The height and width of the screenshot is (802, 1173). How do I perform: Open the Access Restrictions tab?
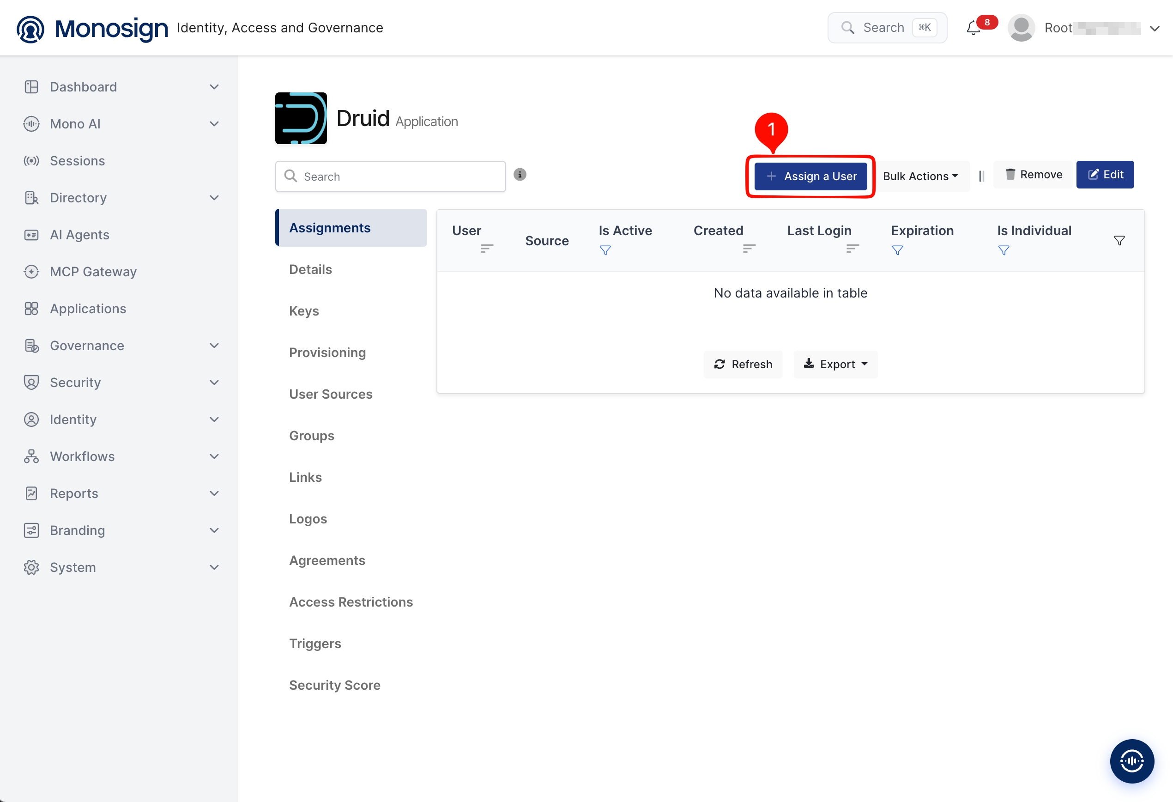pyautogui.click(x=351, y=602)
